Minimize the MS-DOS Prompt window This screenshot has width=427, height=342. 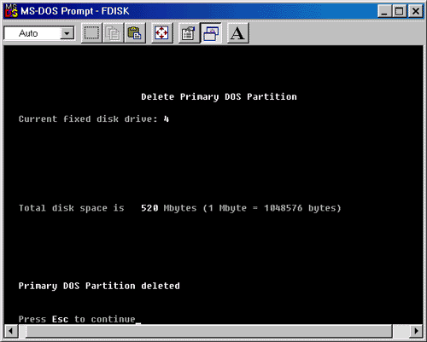384,11
